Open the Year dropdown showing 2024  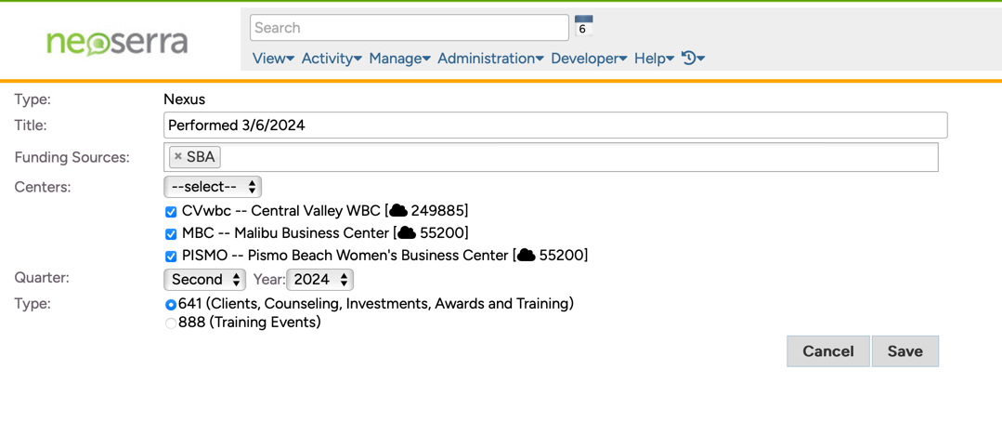(320, 280)
